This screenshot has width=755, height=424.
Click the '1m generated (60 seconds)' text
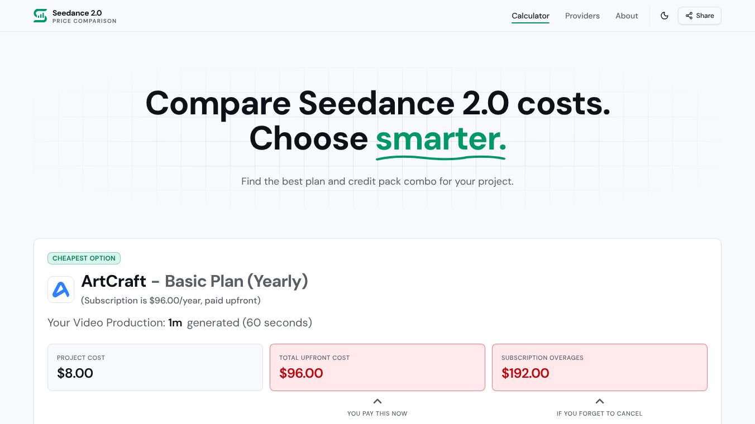240,322
